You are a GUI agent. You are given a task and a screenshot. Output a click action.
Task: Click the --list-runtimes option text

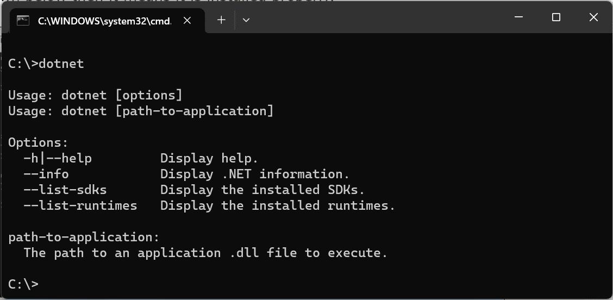(x=80, y=205)
